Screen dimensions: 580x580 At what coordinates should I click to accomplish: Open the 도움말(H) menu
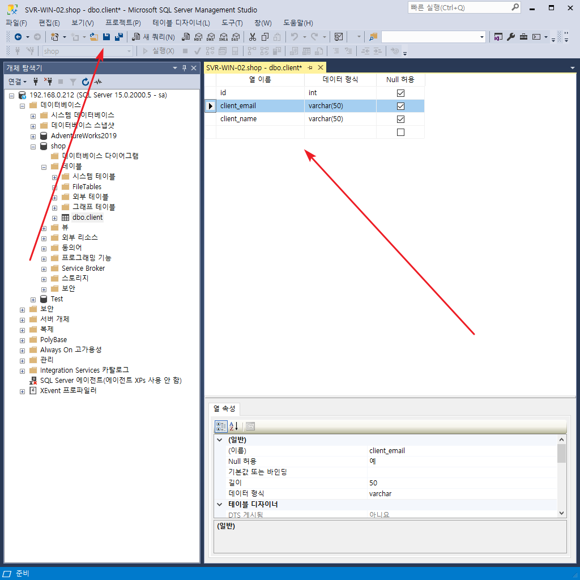298,23
